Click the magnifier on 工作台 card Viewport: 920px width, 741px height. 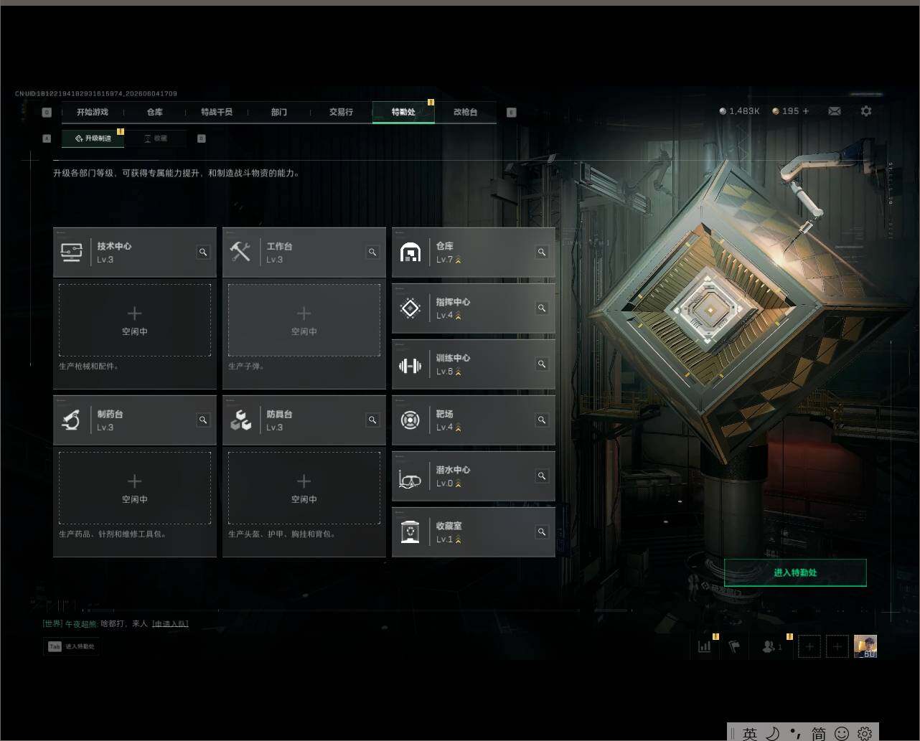click(372, 252)
